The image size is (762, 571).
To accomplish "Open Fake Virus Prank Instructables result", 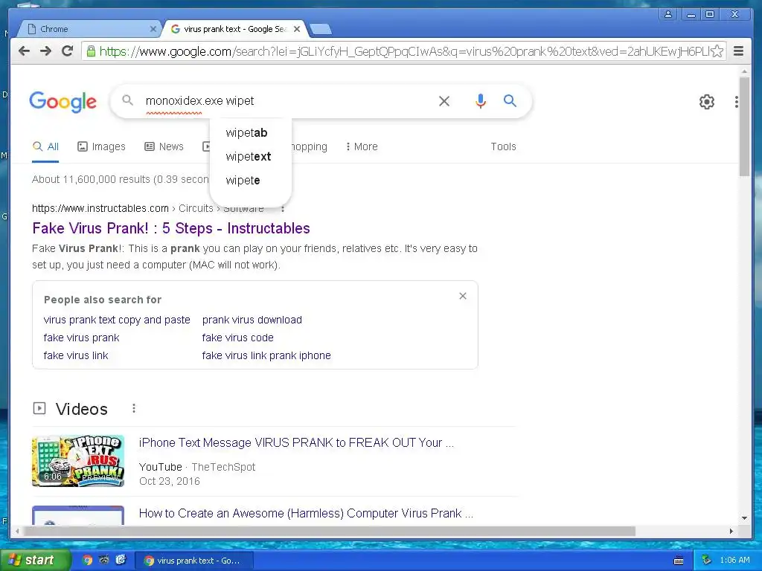I will point(171,228).
